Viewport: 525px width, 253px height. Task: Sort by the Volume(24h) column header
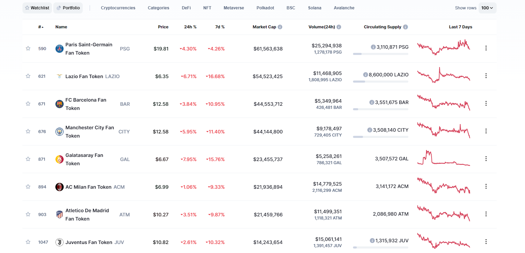tap(322, 27)
